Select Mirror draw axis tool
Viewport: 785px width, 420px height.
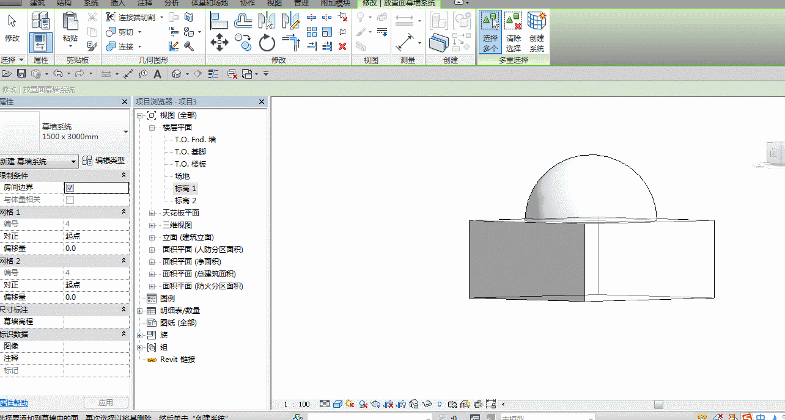290,21
